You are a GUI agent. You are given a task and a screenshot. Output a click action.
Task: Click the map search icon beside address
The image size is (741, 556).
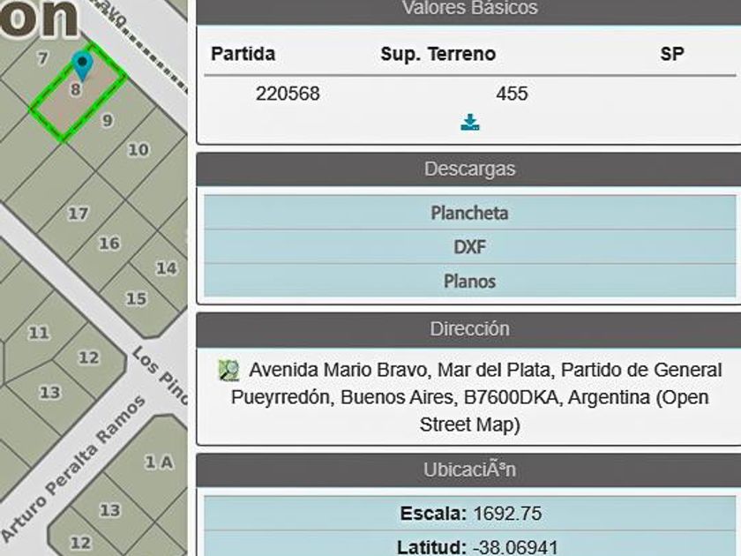click(228, 370)
